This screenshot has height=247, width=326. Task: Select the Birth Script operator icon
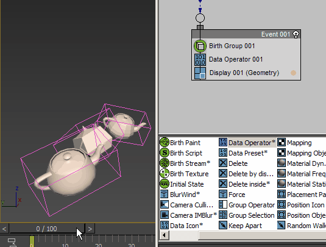[165, 152]
